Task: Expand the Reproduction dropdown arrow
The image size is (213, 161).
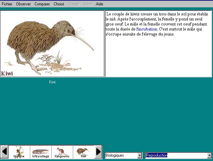Action: click(209, 155)
